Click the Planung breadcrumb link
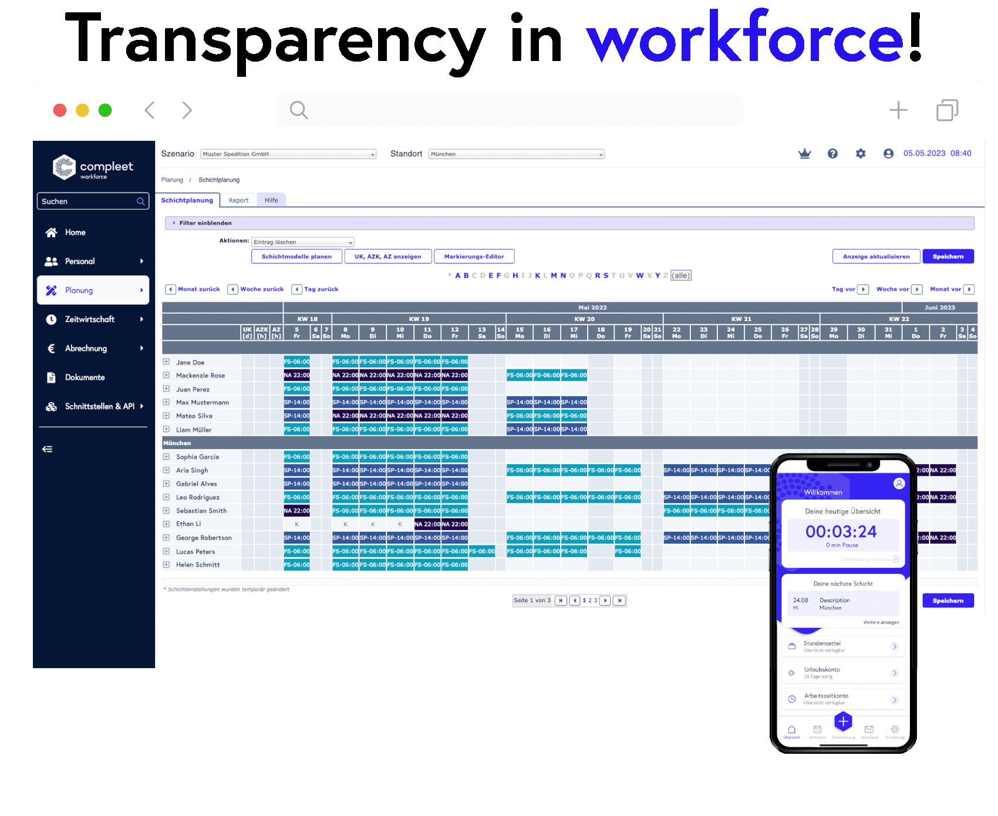The height and width of the screenshot is (816, 998). 172,180
